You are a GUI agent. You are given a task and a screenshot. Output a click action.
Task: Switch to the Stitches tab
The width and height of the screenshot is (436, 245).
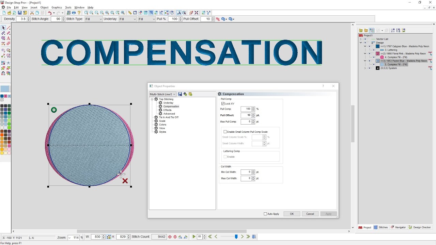(x=381, y=227)
